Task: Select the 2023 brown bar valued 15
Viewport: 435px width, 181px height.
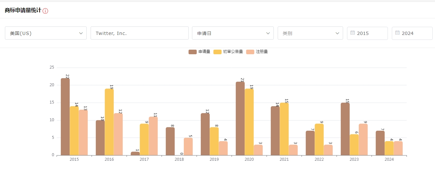Action: click(x=345, y=129)
